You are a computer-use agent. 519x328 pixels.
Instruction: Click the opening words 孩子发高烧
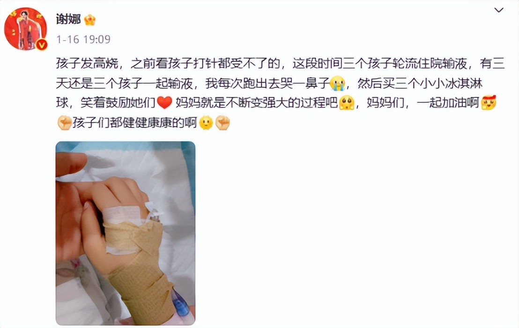(x=87, y=63)
